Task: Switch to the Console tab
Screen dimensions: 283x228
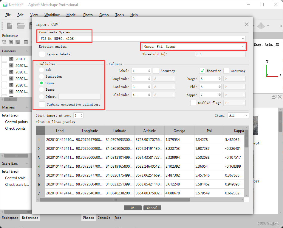Action: 104,218
